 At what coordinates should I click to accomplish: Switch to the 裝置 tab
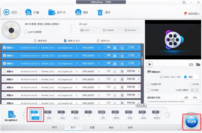pos(92,127)
